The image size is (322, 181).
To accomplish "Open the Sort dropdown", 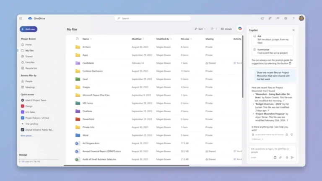I will (x=200, y=29).
